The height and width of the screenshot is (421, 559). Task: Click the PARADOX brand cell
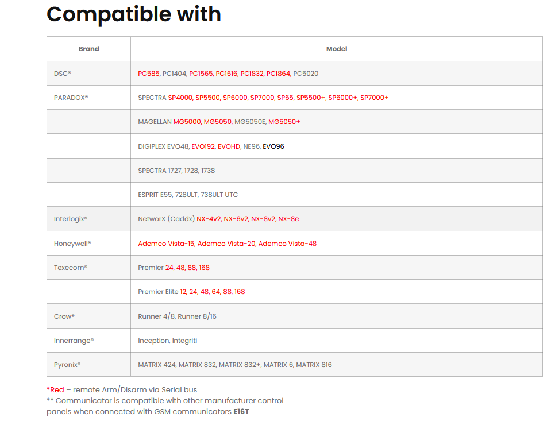coord(71,98)
